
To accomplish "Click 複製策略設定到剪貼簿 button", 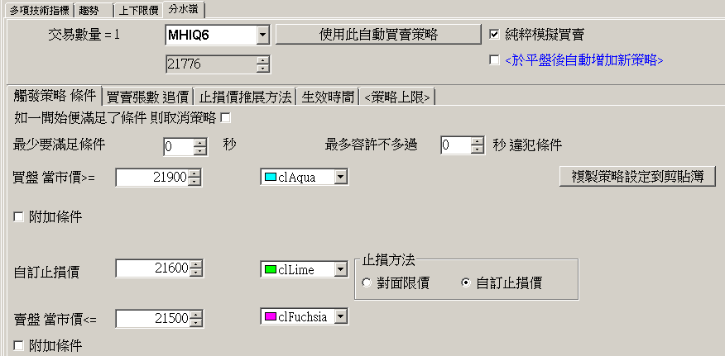I will pos(637,176).
